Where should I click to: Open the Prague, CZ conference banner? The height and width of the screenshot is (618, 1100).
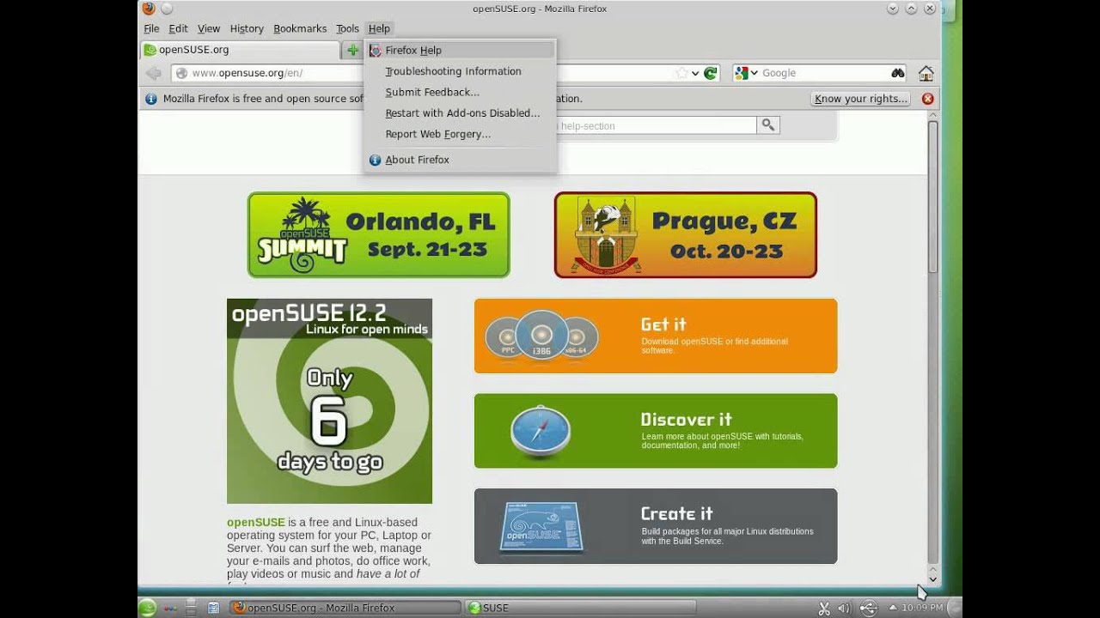pos(686,235)
